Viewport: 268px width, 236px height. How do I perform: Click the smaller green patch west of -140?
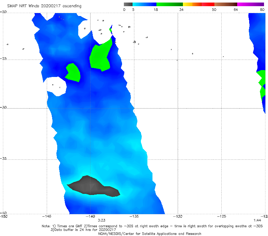coord(73,73)
